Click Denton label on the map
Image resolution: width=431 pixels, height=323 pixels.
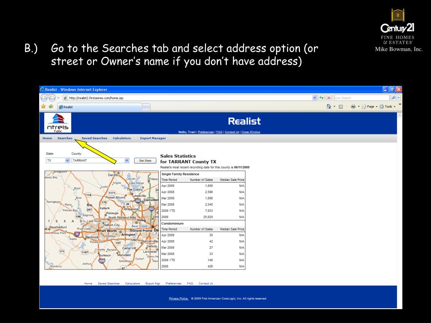pos(113,175)
